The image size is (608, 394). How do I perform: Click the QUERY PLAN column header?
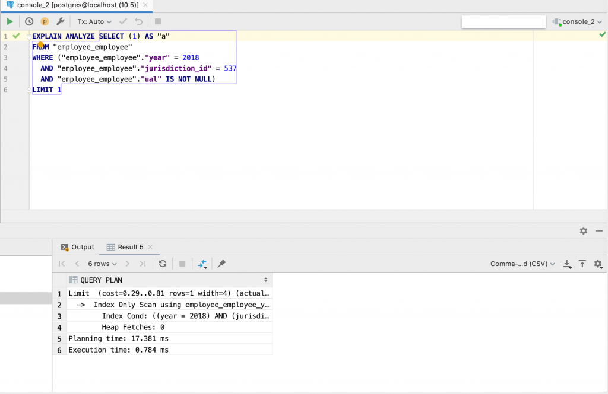(169, 280)
